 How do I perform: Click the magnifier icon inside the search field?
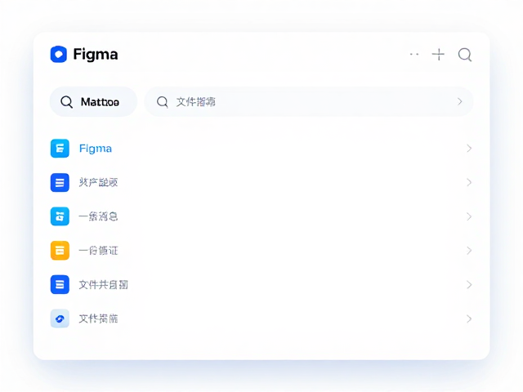coord(163,102)
